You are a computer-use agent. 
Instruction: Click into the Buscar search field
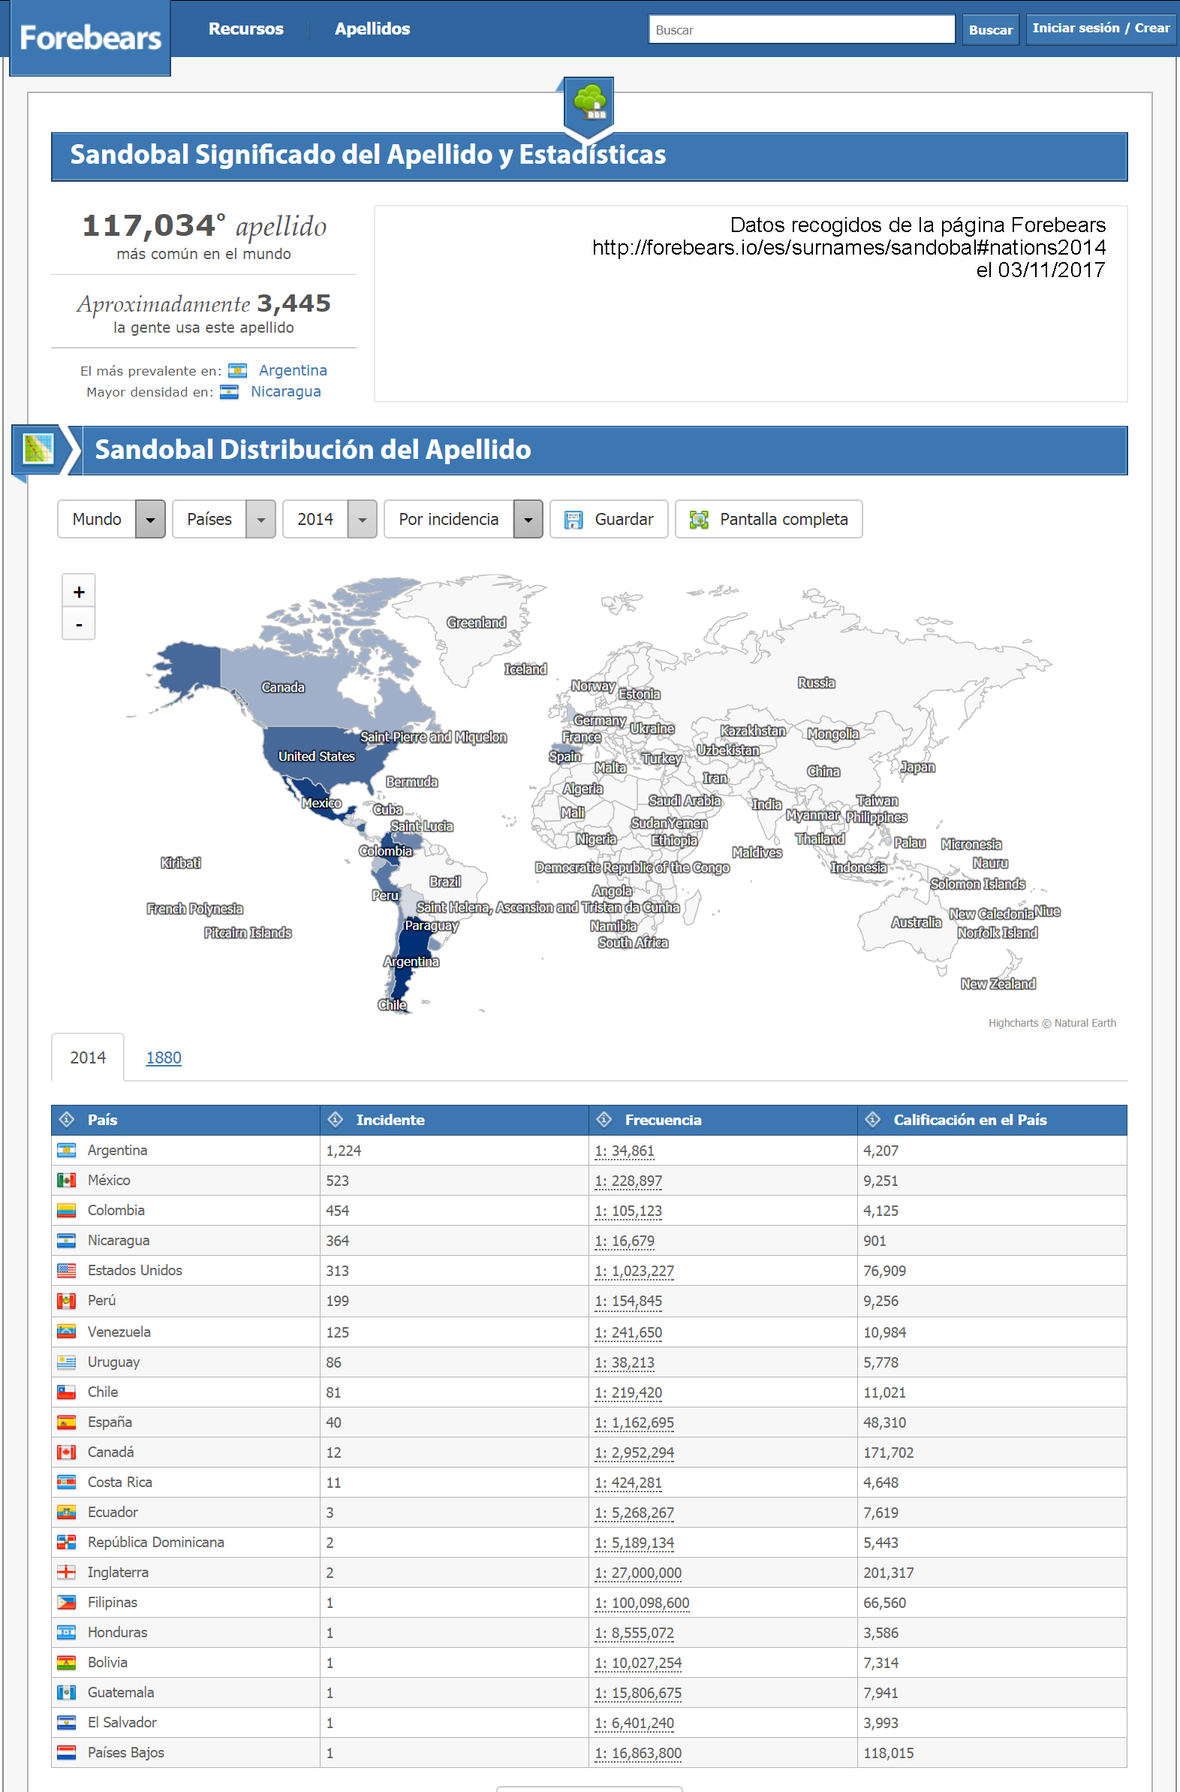(x=802, y=30)
